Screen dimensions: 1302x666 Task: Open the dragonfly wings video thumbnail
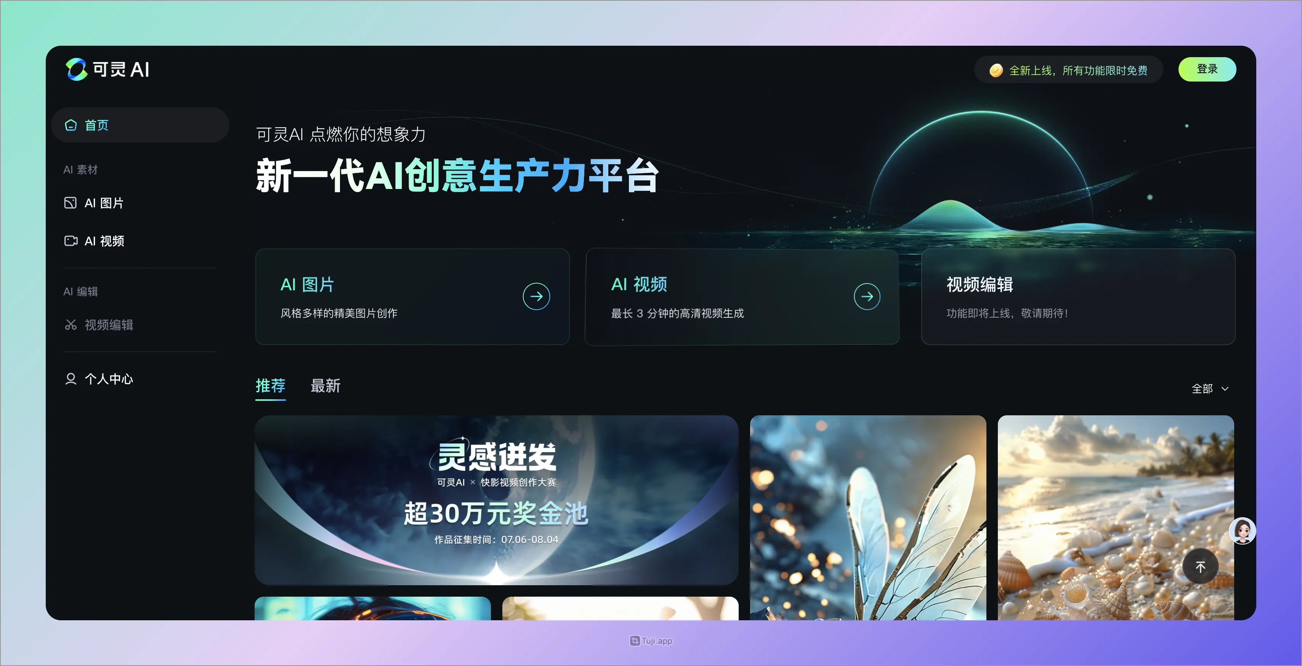pyautogui.click(x=867, y=516)
